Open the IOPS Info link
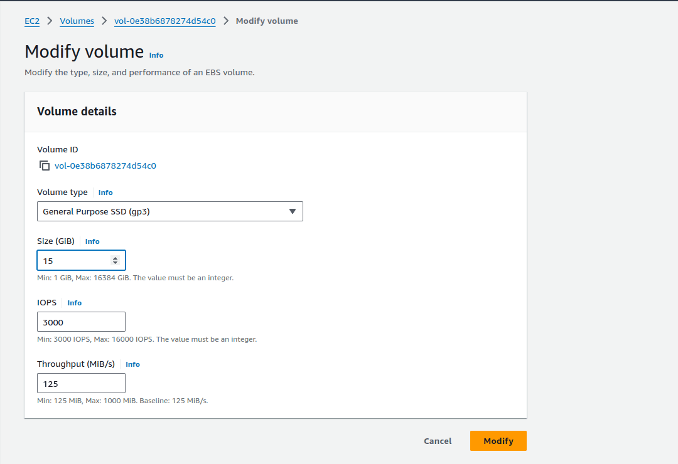This screenshot has width=678, height=464. (75, 303)
